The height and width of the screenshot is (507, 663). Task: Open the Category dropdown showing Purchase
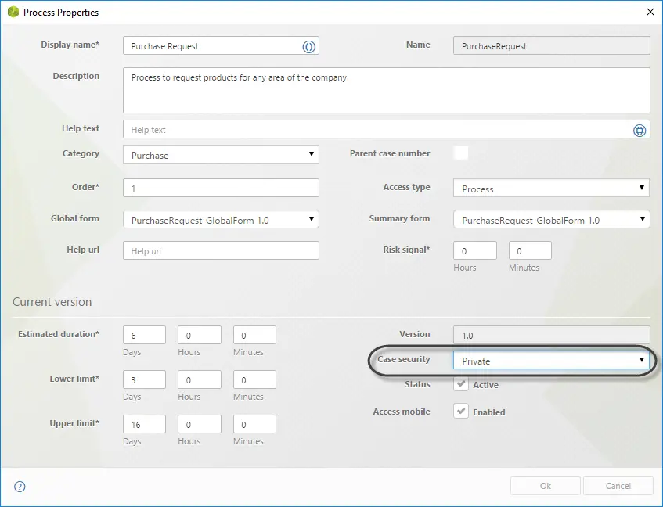(x=221, y=155)
